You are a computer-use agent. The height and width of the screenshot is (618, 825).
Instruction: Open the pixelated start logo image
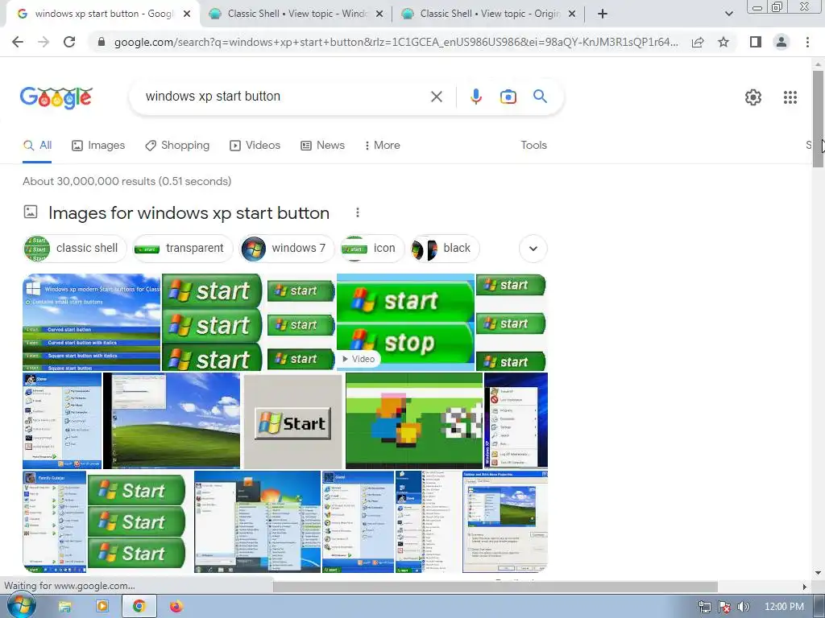(414, 421)
